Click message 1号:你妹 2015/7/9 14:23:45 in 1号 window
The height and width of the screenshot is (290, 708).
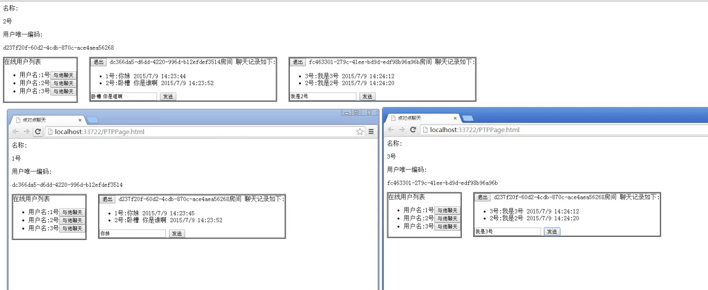click(x=155, y=214)
